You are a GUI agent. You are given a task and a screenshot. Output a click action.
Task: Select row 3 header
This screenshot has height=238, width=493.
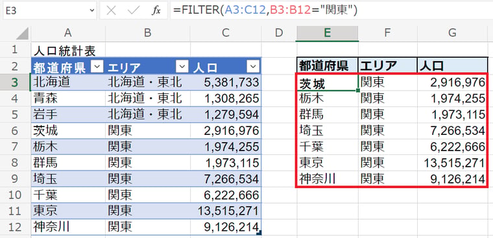click(x=15, y=82)
